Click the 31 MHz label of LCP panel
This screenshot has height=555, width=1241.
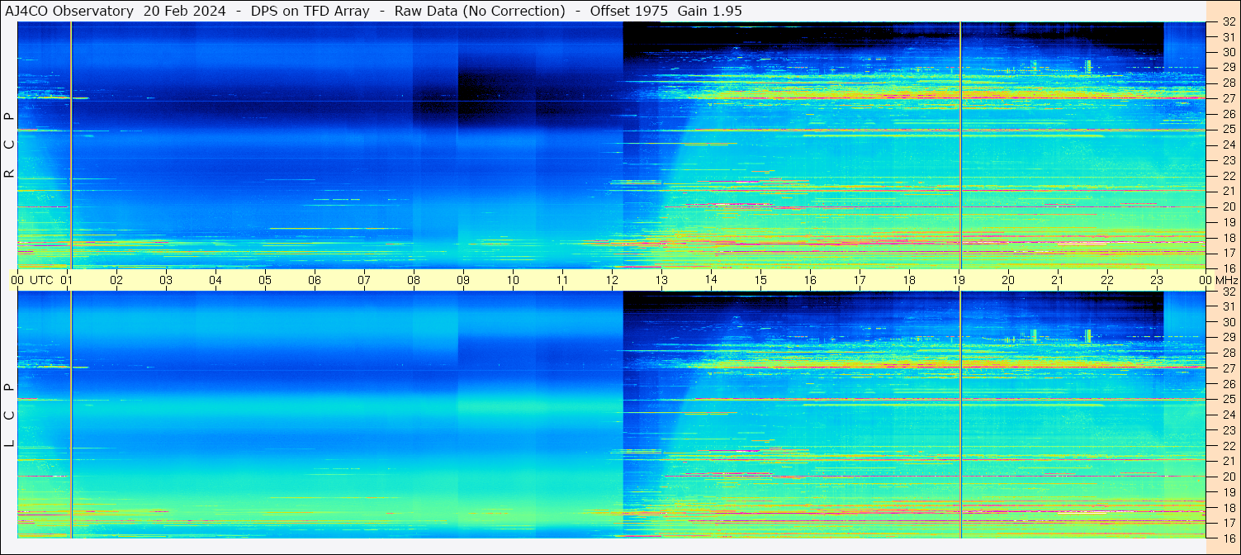(x=1229, y=307)
